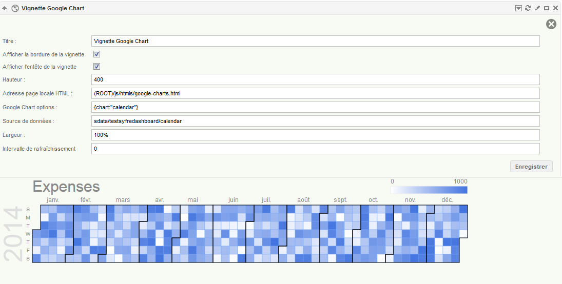Image resolution: width=562 pixels, height=284 pixels.
Task: Collapse the vignette with the header up-arrow
Action: click(5, 8)
